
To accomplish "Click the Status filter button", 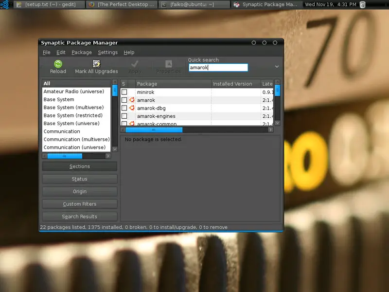I will pyautogui.click(x=80, y=179).
